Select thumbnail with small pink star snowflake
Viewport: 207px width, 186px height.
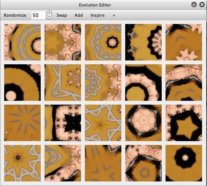point(63,83)
